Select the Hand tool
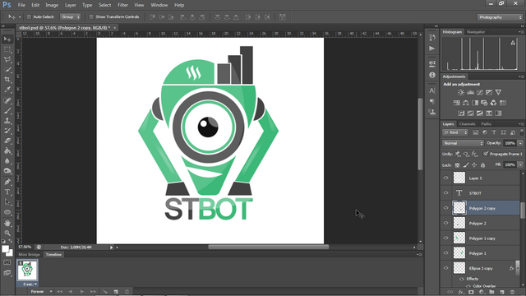 click(x=7, y=223)
